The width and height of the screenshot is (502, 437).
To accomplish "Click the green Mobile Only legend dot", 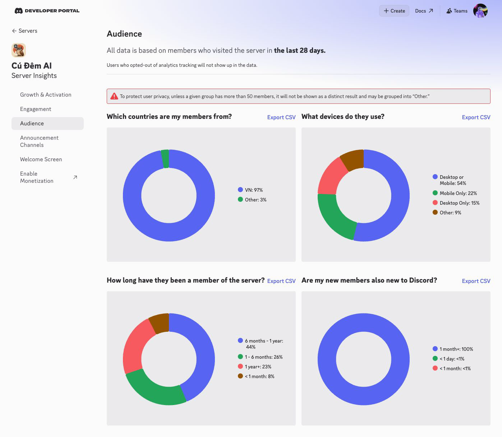I will tap(435, 193).
